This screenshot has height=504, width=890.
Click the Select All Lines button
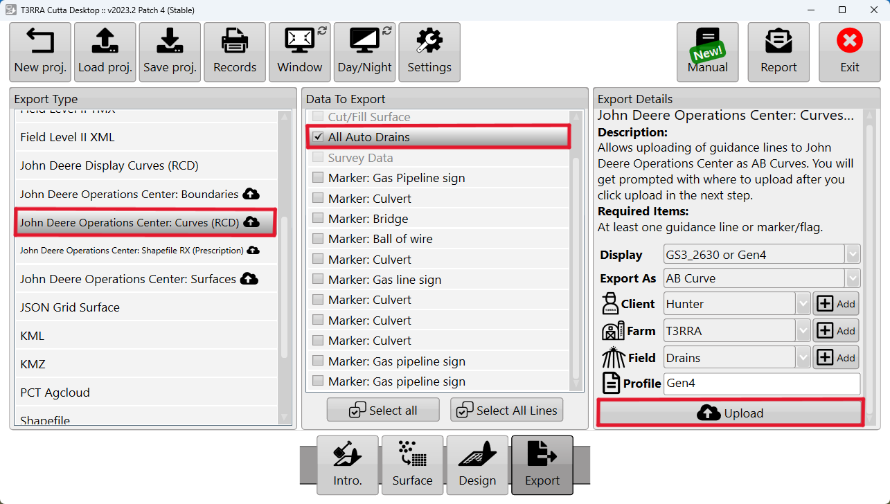pos(507,410)
